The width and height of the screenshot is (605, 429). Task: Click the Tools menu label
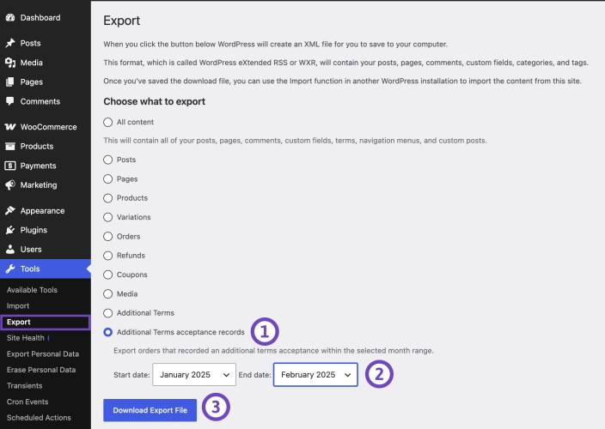pos(30,269)
